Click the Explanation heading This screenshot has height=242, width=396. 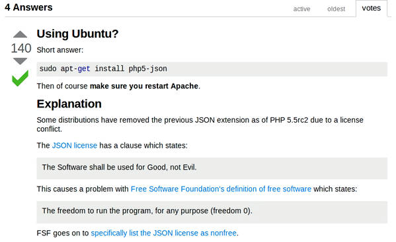[69, 104]
